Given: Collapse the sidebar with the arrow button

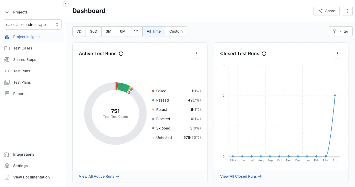Looking at the screenshot, I should point(66,4).
